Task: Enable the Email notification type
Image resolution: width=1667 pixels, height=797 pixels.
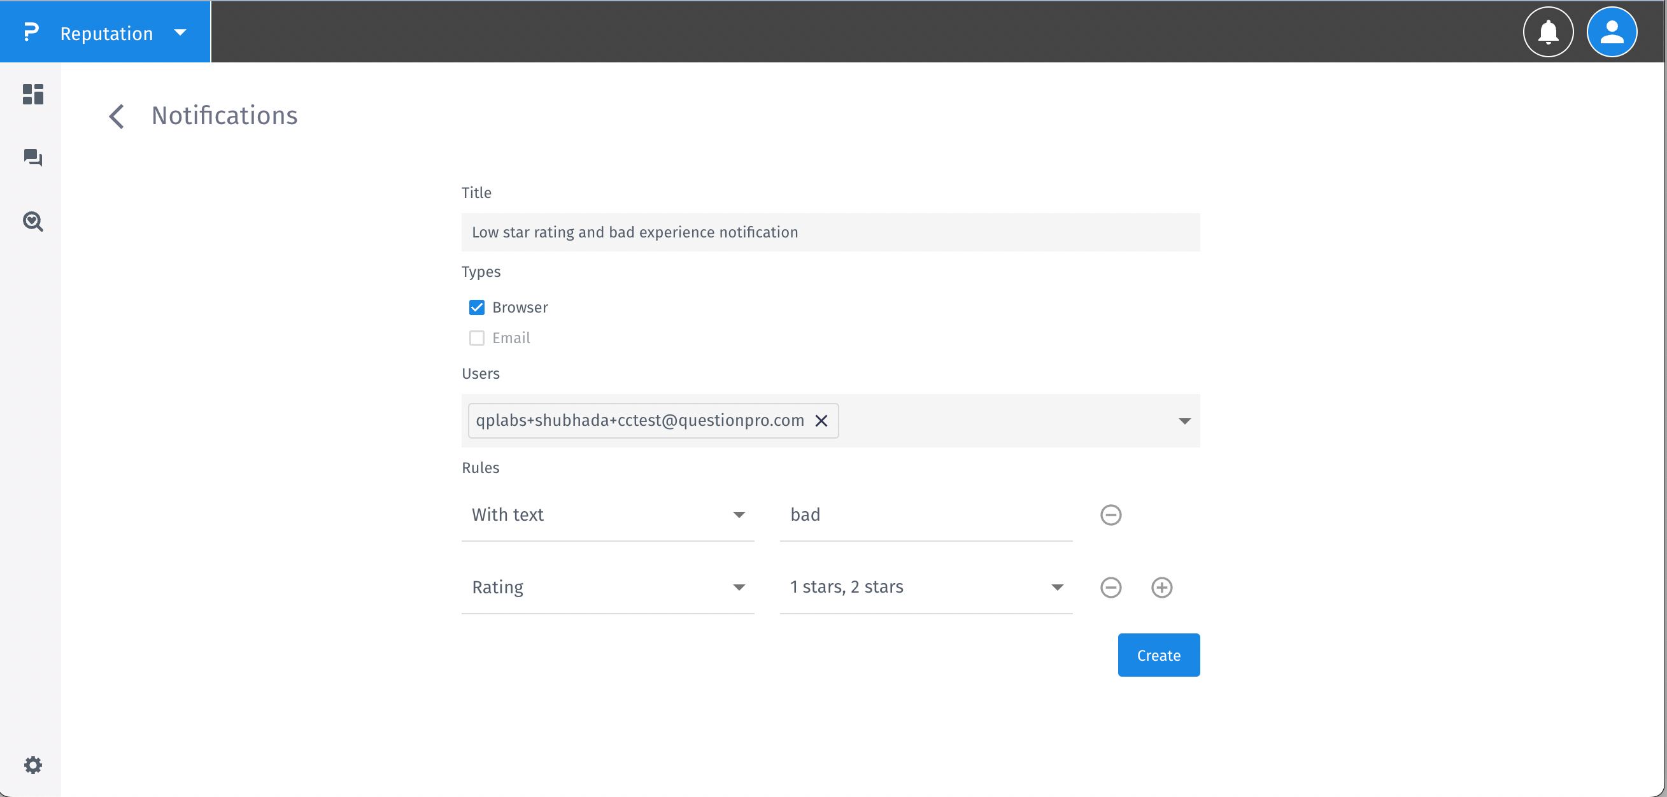Action: tap(476, 337)
